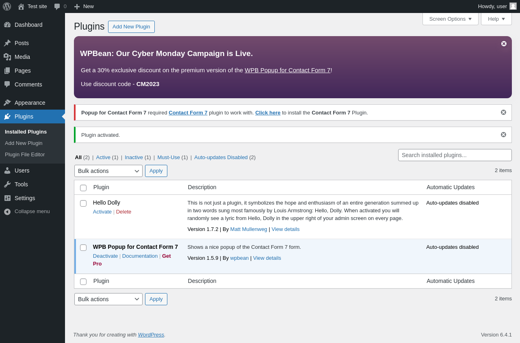Open the top Bulk actions dropdown
The width and height of the screenshot is (520, 343).
click(x=108, y=171)
